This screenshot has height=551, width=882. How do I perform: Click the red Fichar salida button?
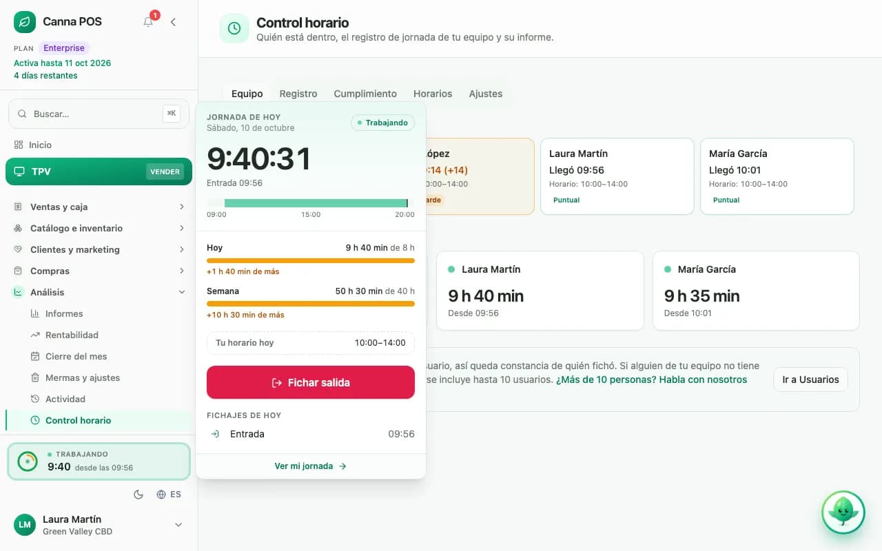(x=311, y=382)
